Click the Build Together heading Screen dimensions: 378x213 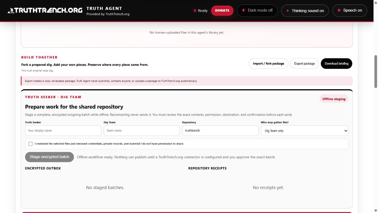click(39, 57)
